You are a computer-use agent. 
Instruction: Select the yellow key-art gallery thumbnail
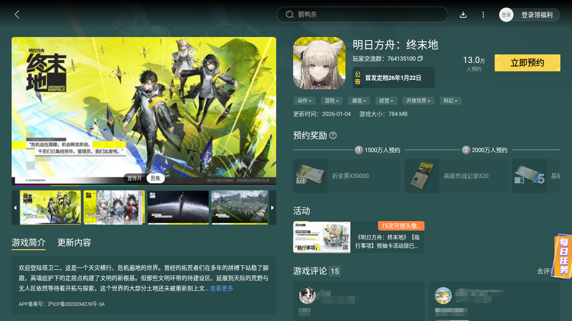click(50, 208)
